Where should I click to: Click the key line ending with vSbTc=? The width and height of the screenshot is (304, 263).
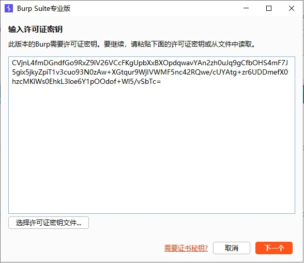(x=86, y=81)
